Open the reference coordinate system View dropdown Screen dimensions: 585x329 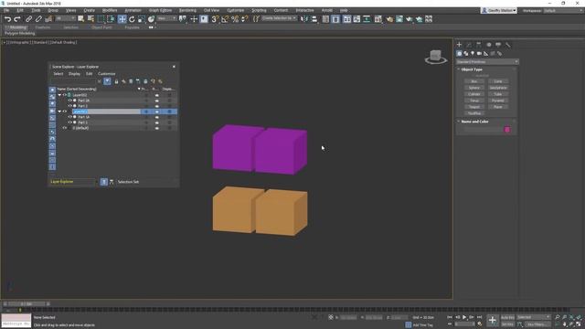coord(166,18)
